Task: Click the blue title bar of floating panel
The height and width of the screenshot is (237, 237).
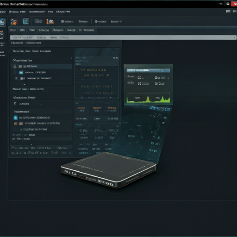Action: coord(148,70)
